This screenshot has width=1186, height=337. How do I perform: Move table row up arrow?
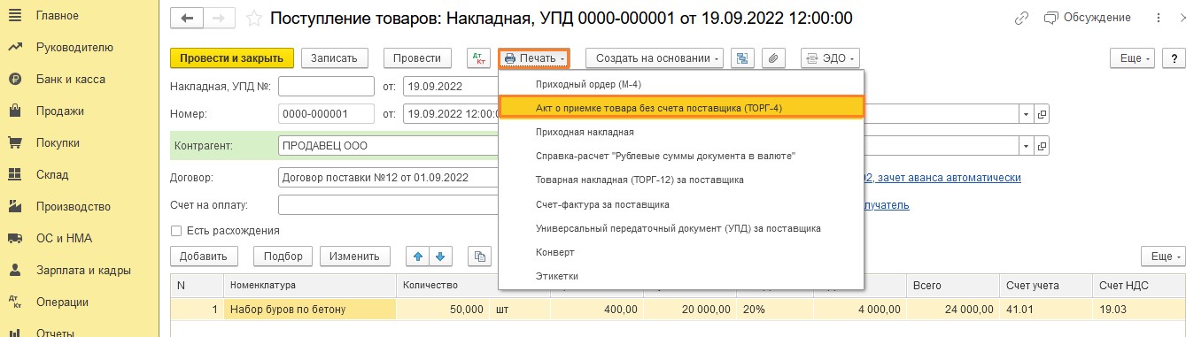click(x=418, y=257)
